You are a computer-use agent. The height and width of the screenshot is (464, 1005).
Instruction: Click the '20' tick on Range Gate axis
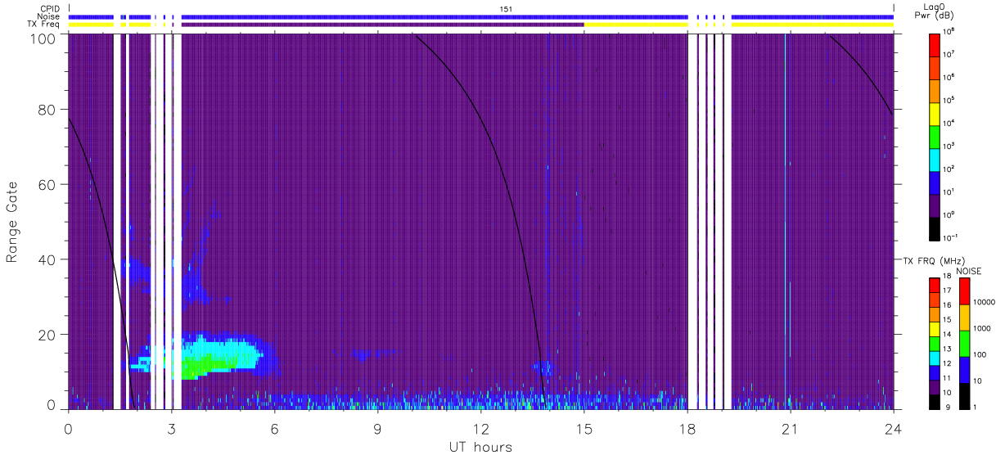47,334
